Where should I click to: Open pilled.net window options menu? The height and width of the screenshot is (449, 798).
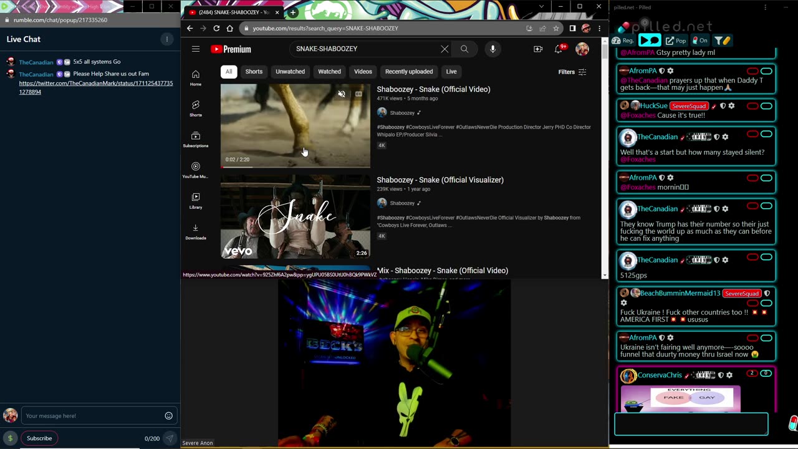[766, 7]
